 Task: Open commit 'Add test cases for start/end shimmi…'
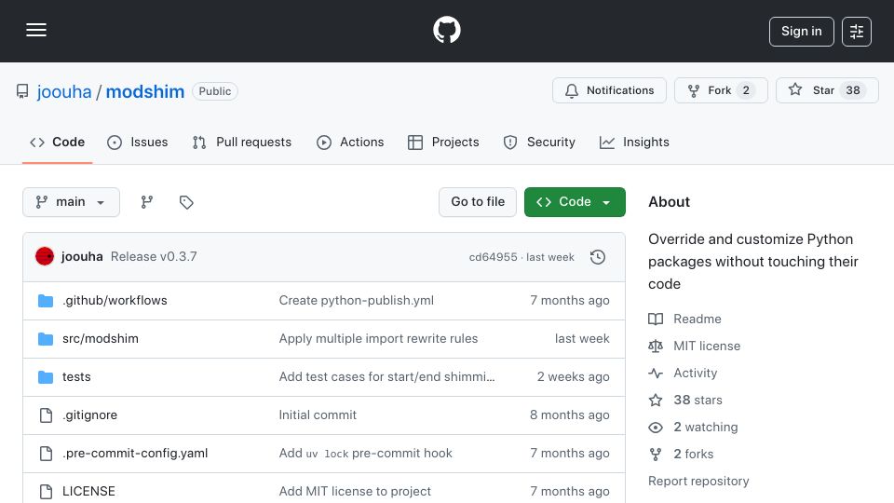pyautogui.click(x=386, y=377)
